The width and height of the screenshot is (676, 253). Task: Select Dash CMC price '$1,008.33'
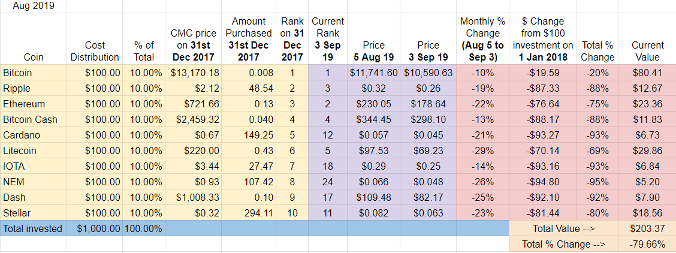[193, 197]
